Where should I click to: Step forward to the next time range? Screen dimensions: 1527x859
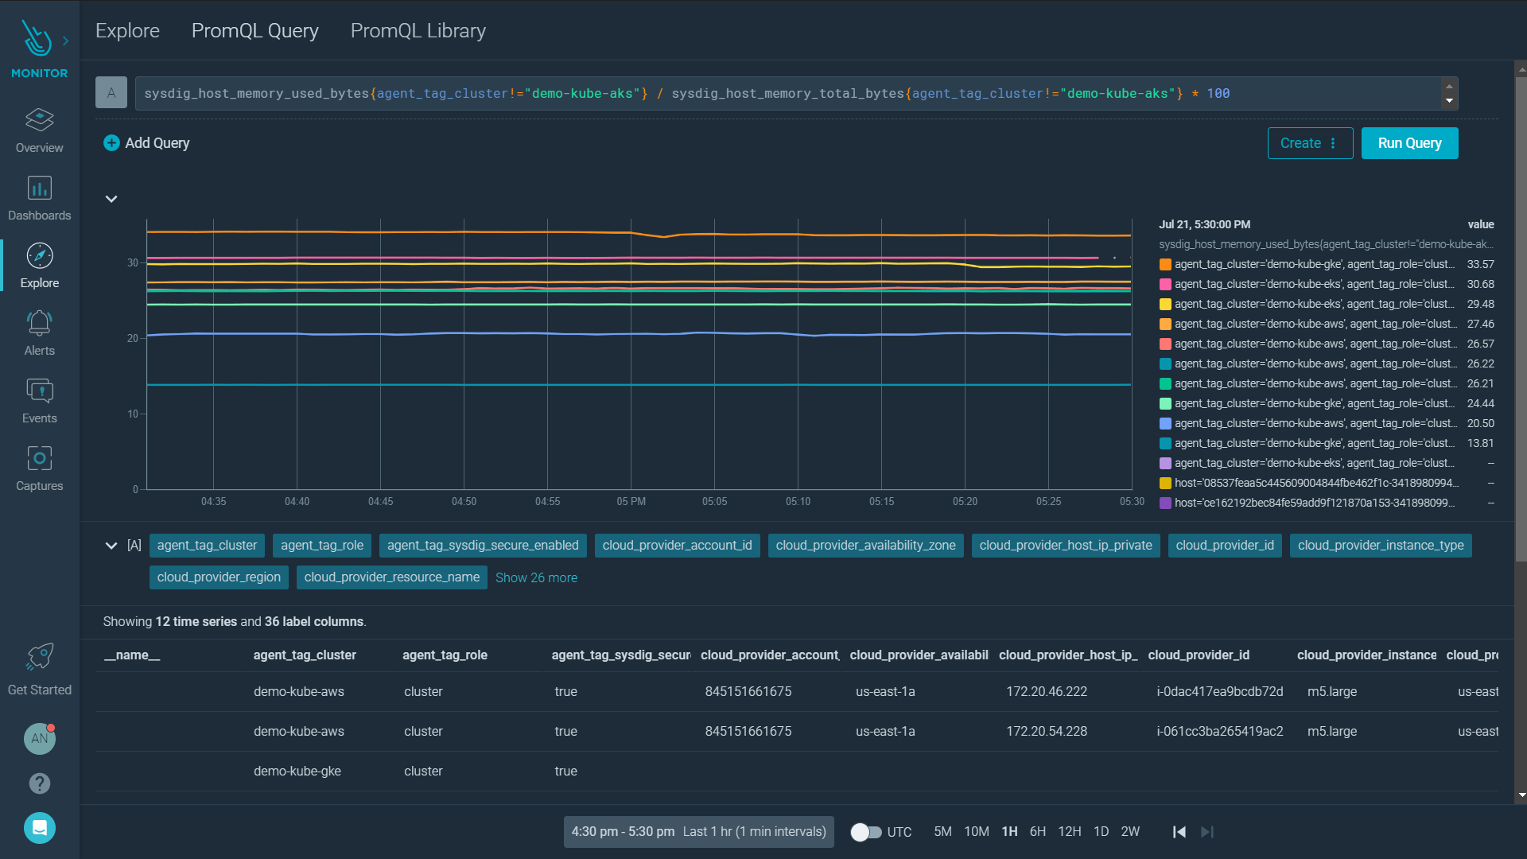point(1207,832)
